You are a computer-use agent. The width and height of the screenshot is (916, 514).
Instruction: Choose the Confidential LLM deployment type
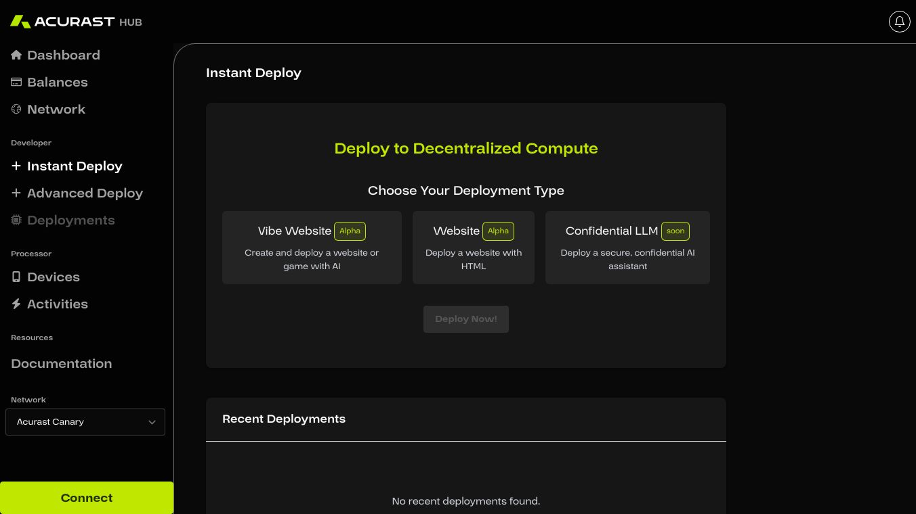pos(627,248)
